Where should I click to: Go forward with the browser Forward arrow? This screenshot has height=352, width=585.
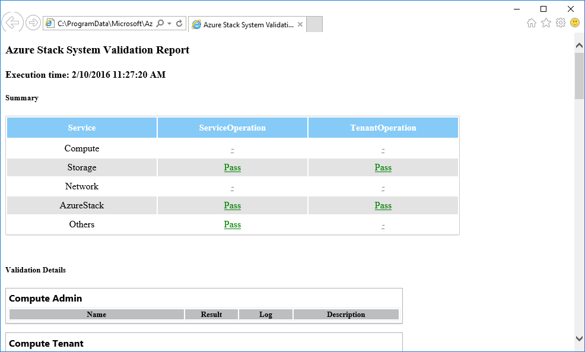point(33,23)
